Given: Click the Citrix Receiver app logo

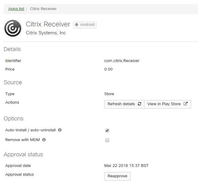Looking at the screenshot, I should 13,28.
